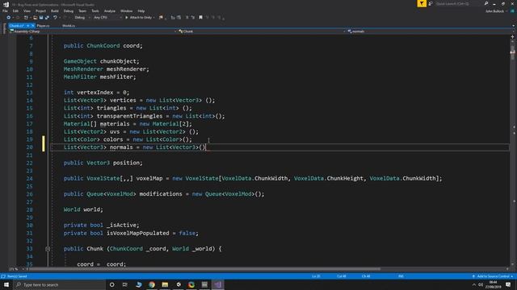517x290 pixels.
Task: Open the Analyze menu
Action: coord(110,10)
